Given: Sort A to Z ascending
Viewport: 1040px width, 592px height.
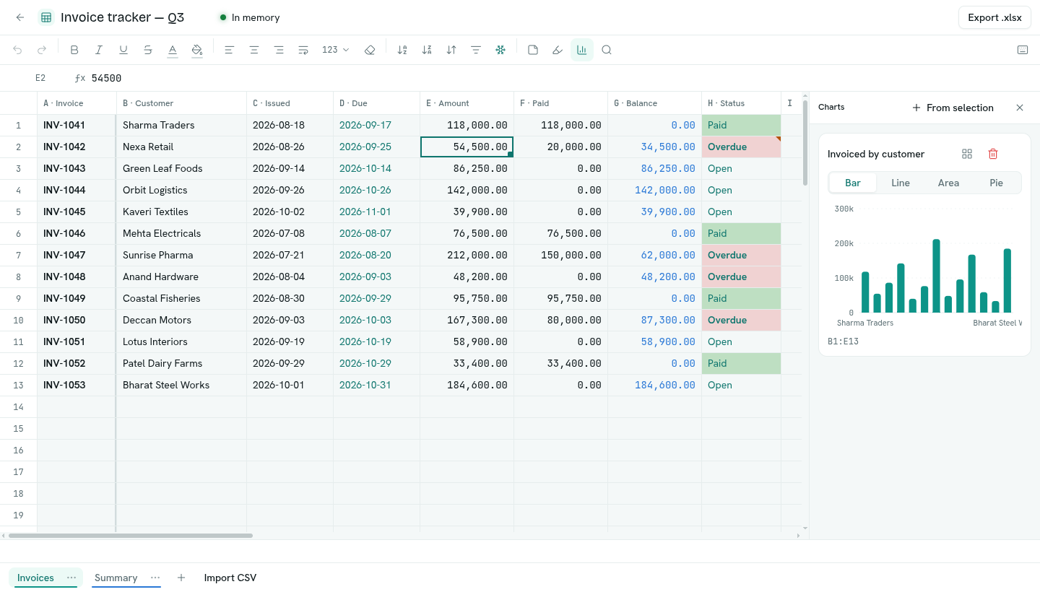Looking at the screenshot, I should pyautogui.click(x=402, y=50).
